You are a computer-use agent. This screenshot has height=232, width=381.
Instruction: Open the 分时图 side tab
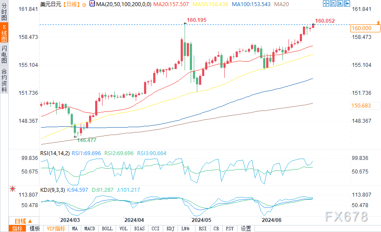(x=4, y=11)
